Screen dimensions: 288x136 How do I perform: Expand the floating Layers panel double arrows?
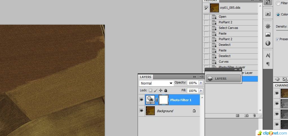click(x=236, y=70)
